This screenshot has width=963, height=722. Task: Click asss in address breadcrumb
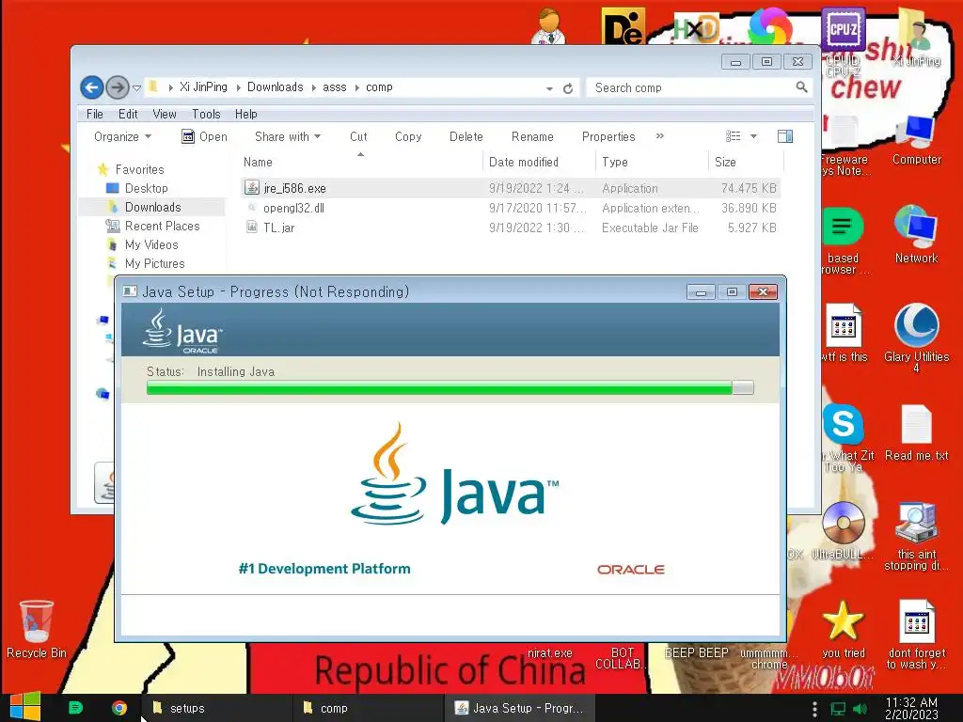[335, 87]
